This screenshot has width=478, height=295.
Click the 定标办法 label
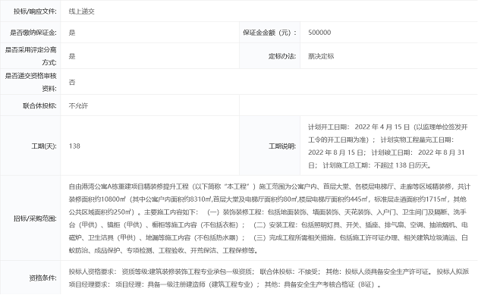tap(282, 56)
